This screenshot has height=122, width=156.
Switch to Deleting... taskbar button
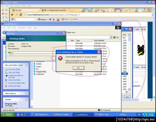pyautogui.click(x=126, y=114)
